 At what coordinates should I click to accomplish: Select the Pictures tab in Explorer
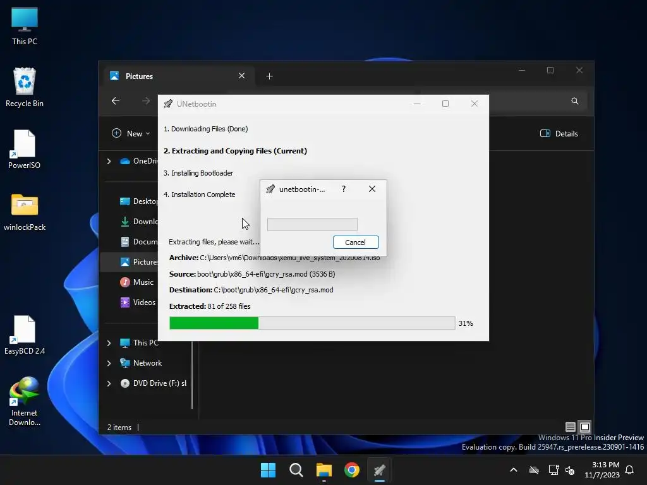pos(178,76)
